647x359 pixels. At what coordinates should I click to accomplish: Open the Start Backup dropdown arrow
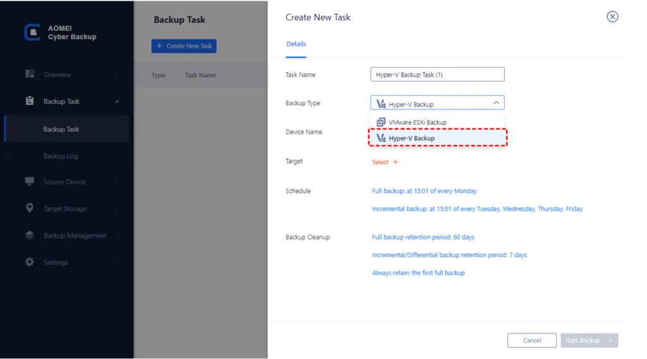pos(610,341)
